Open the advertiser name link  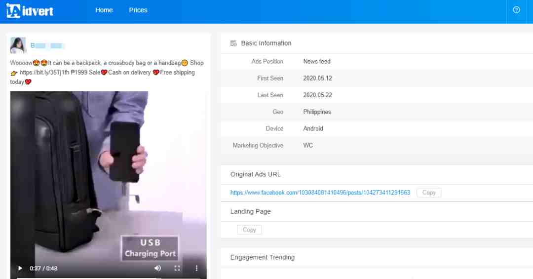pyautogui.click(x=48, y=45)
